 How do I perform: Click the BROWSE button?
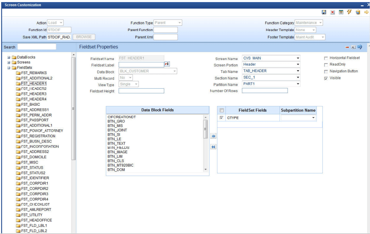(84, 37)
